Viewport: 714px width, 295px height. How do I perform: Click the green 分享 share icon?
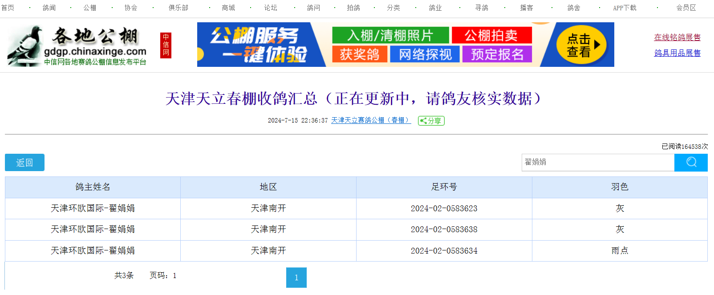pos(431,121)
